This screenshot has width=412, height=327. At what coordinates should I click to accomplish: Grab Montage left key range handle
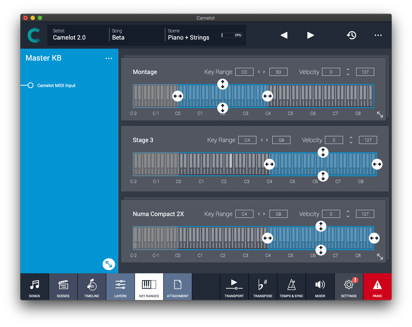(x=178, y=96)
